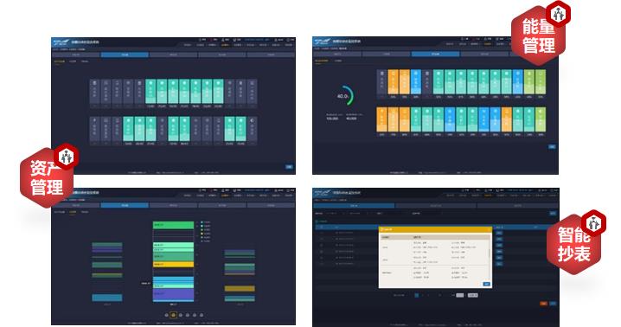Select first orange cabinet in energy top row
This screenshot has width=621, height=327.
(394, 82)
